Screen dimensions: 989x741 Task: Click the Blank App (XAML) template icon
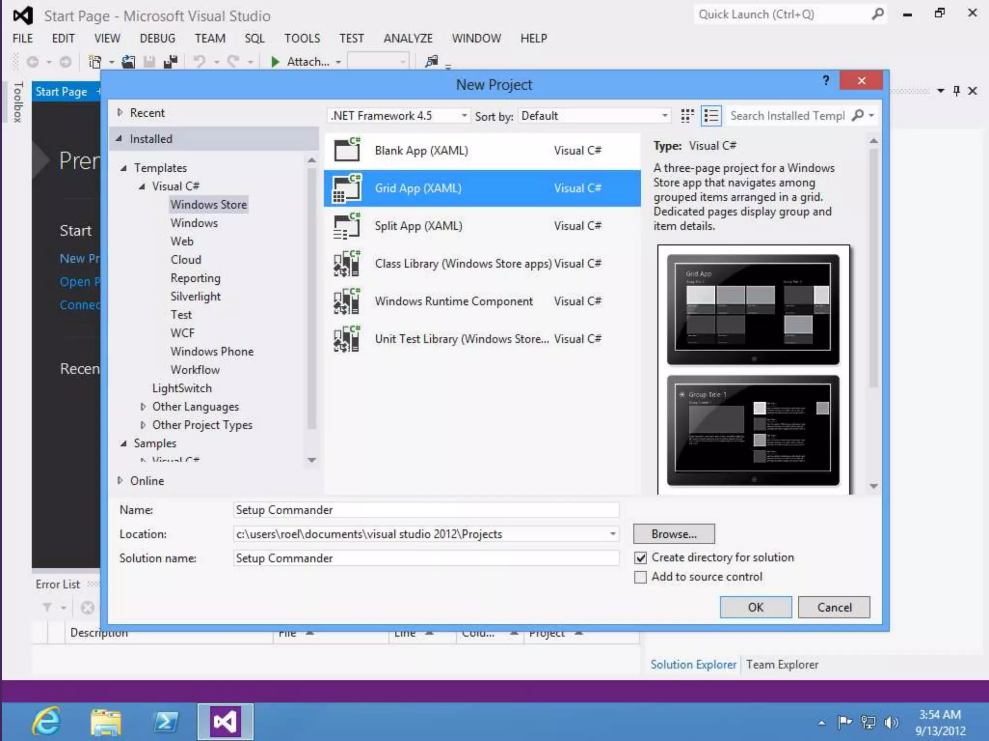(347, 151)
